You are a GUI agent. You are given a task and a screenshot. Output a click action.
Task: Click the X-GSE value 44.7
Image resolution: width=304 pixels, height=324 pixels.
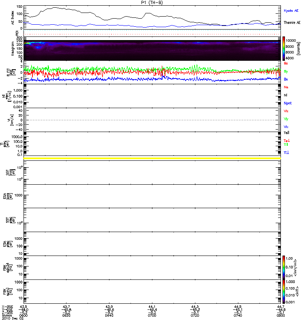[x=280, y=307]
